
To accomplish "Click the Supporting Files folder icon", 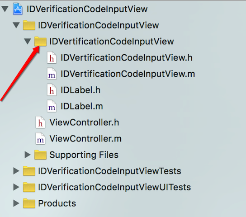I will coord(40,155).
